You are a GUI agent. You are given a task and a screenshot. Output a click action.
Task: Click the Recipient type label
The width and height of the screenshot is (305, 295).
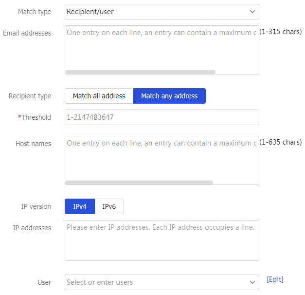pyautogui.click(x=30, y=96)
